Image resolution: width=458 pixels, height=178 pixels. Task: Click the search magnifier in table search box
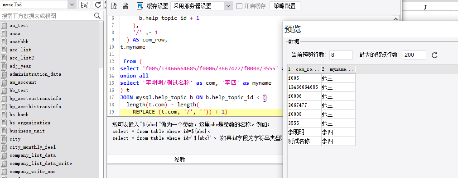point(97,16)
